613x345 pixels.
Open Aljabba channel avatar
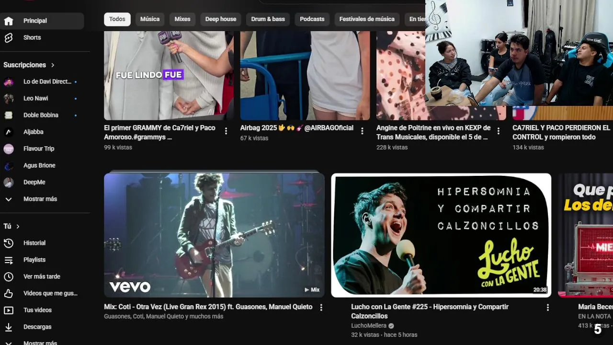click(9, 132)
